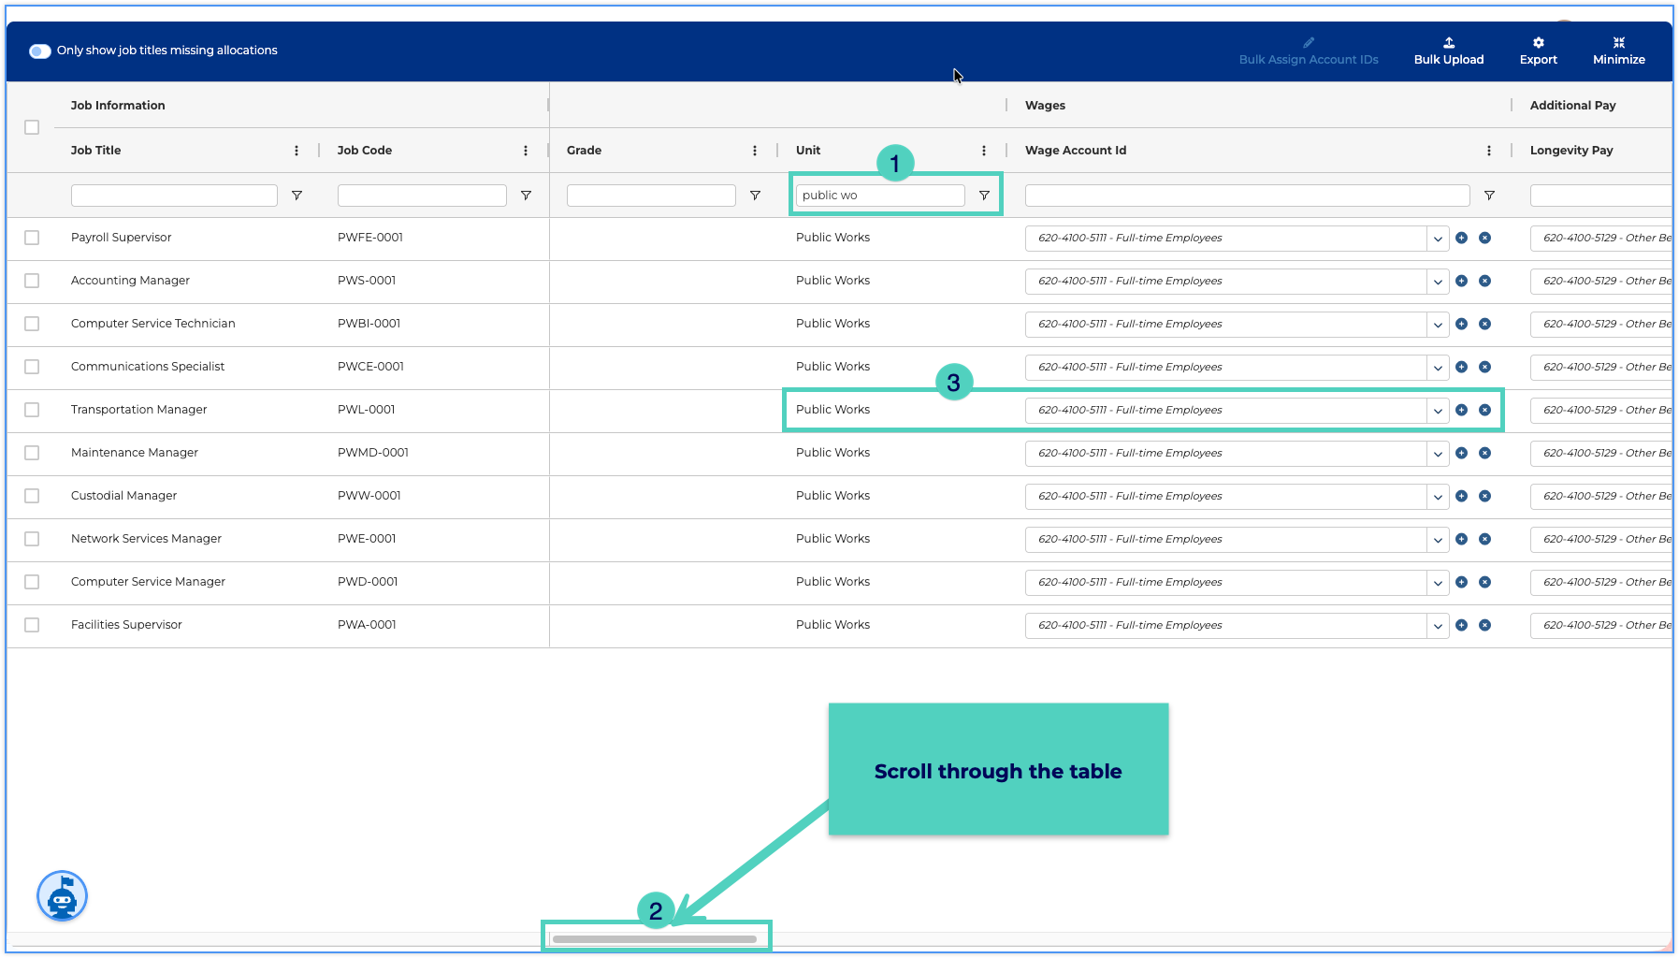Click the Job Code filter funnel icon
1679x958 pixels.
click(x=526, y=196)
